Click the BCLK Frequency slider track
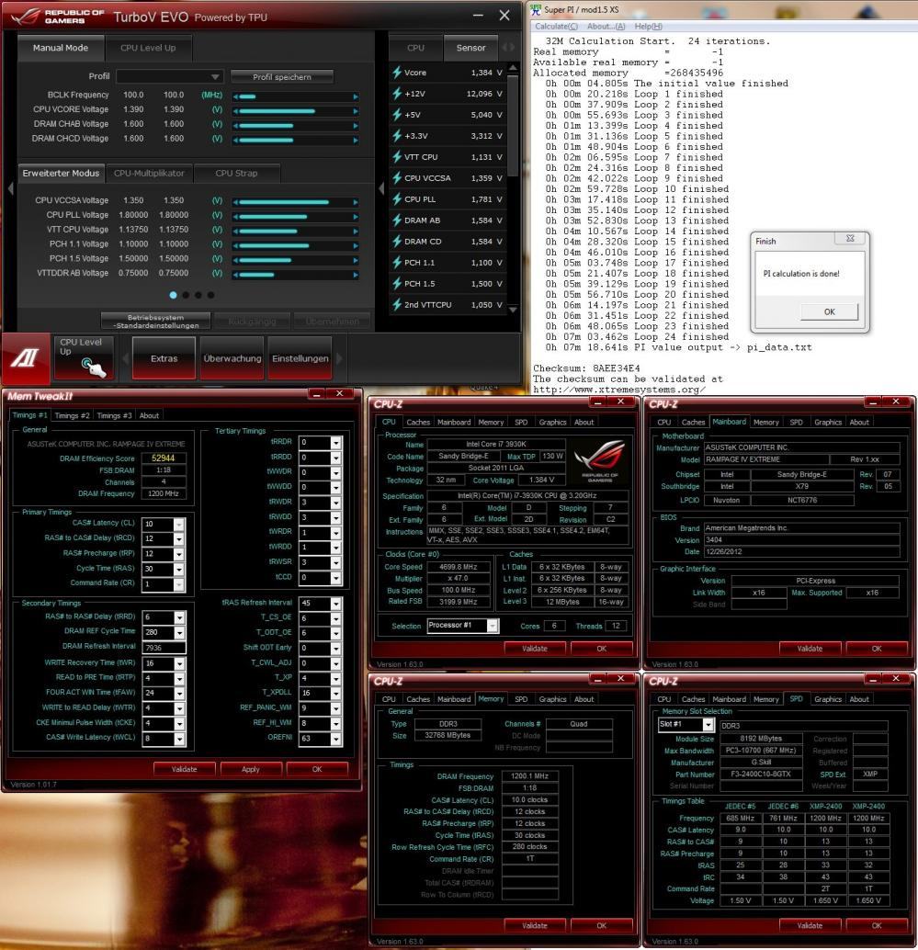 tap(295, 96)
